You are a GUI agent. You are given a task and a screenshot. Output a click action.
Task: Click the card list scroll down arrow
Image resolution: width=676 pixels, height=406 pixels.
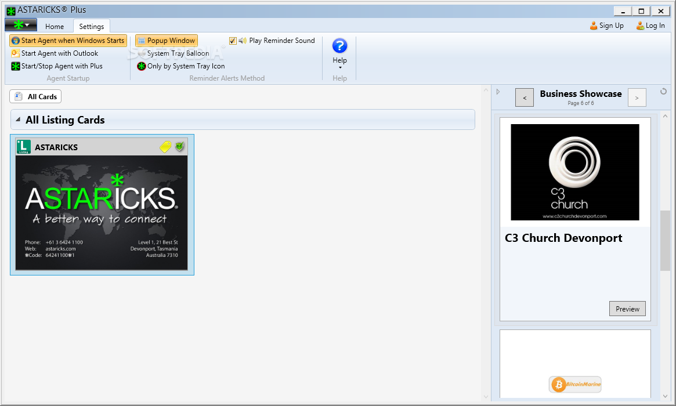[x=486, y=397]
